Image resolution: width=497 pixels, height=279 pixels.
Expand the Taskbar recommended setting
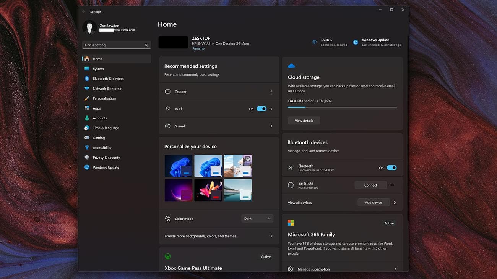pos(219,91)
